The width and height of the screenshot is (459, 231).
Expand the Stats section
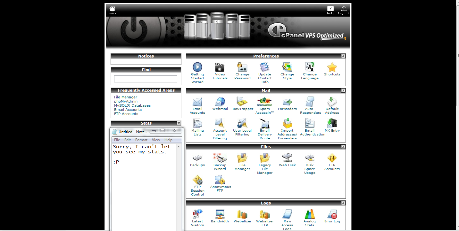pos(179,123)
